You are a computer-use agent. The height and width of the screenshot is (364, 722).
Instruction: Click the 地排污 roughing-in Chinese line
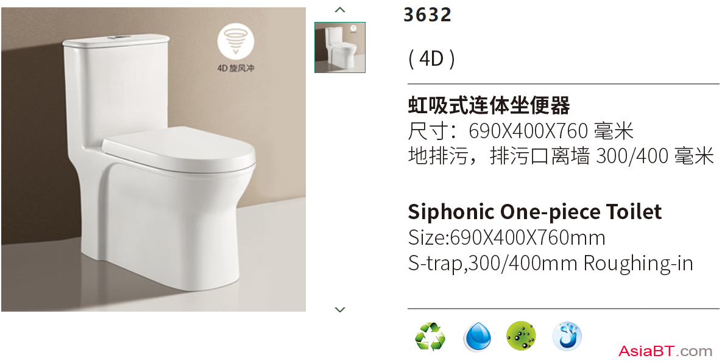[561, 156]
